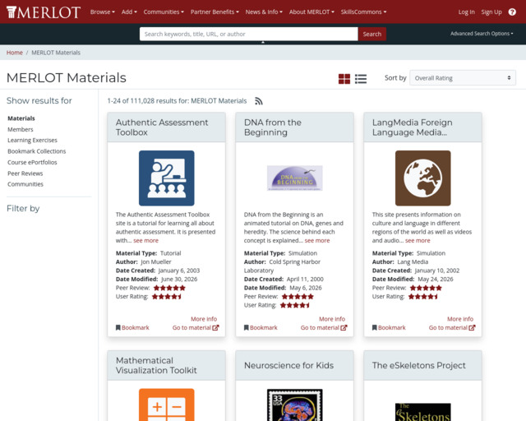The image size is (526, 421).
Task: Open the Browse menu
Action: 102,12
